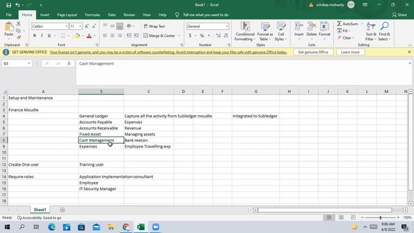
Task: Click AutoSum sigma button
Action: click(x=347, y=24)
